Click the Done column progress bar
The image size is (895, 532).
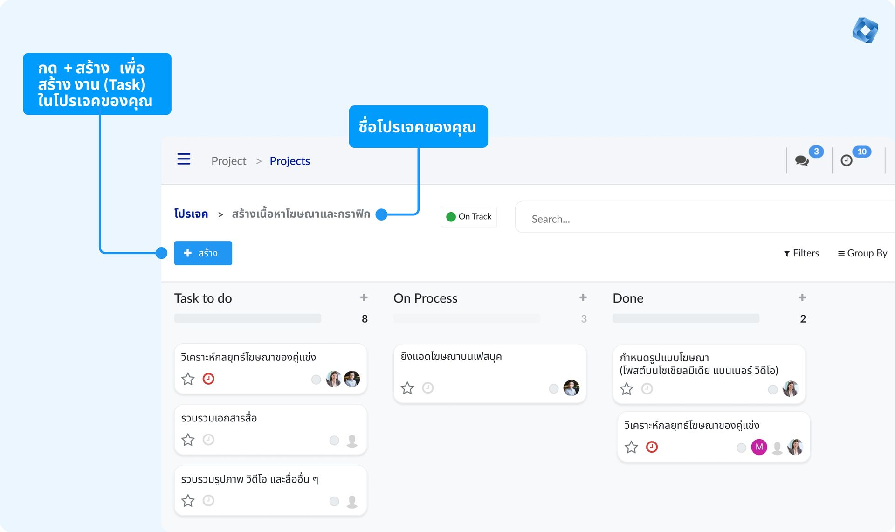tap(686, 318)
